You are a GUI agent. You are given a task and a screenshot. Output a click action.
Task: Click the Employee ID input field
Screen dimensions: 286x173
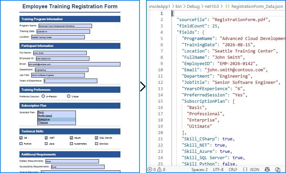63,58
